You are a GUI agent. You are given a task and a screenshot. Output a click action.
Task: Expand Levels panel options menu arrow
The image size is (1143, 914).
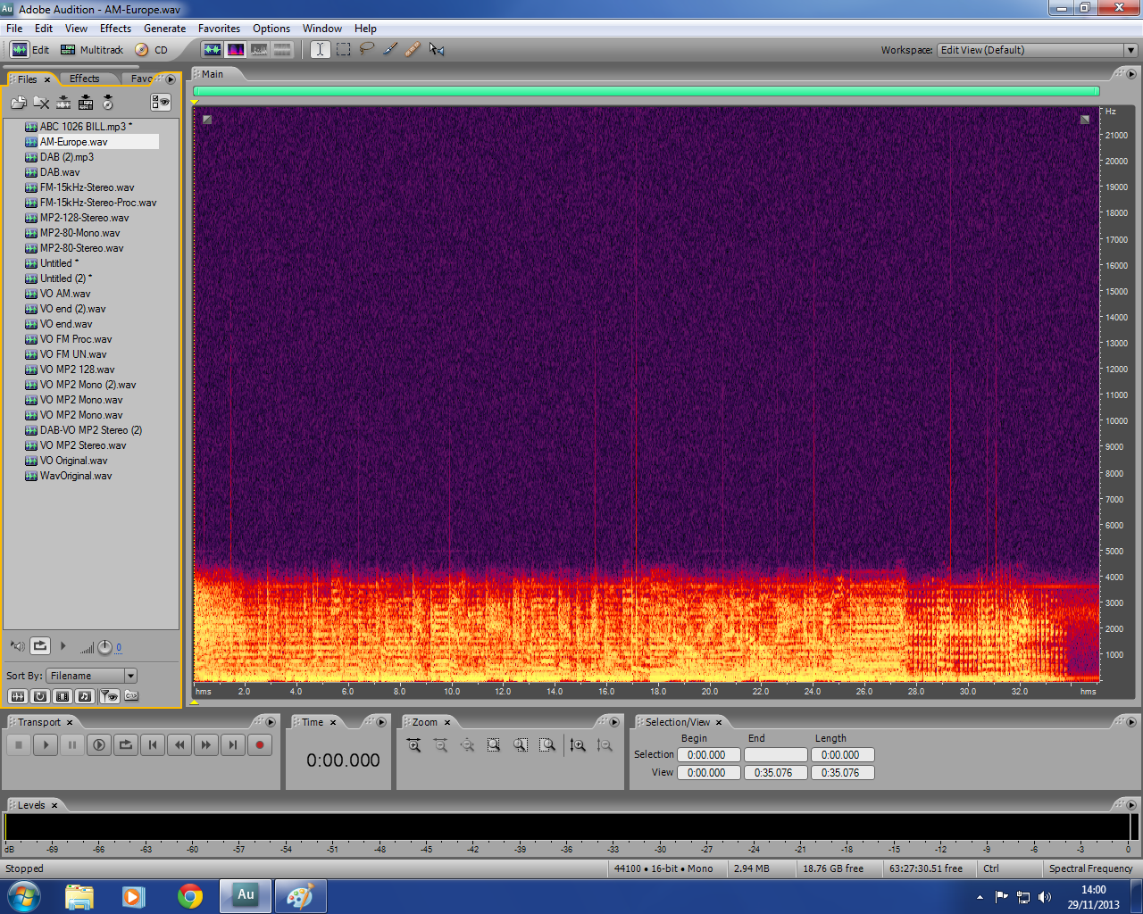(1130, 805)
